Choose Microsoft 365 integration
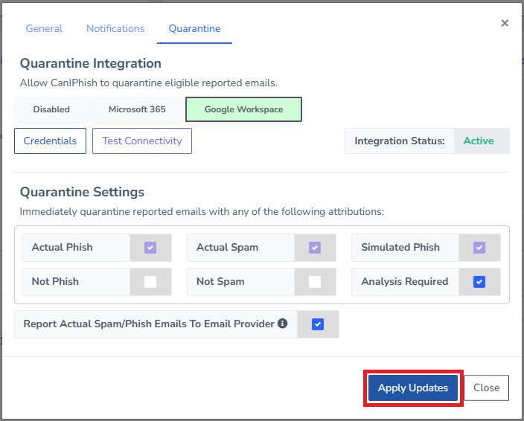The width and height of the screenshot is (524, 421). (137, 109)
